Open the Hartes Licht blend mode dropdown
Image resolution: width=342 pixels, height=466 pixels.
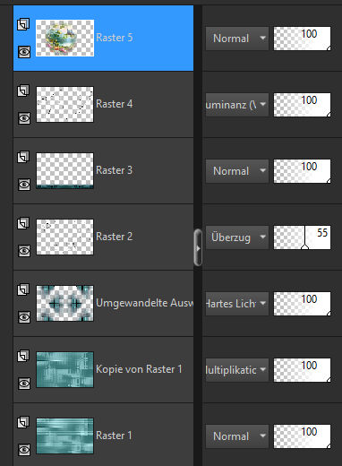[x=237, y=304]
